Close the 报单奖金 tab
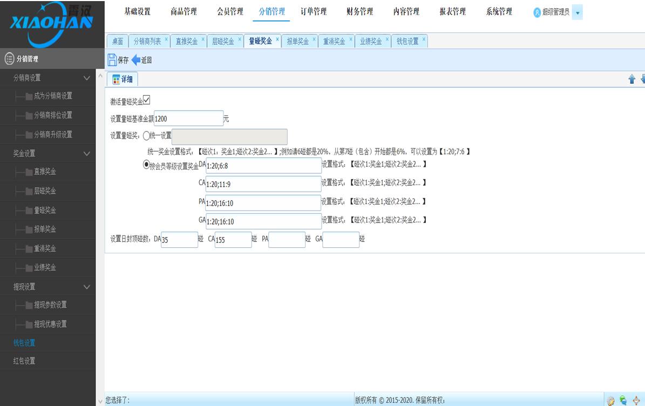 point(314,39)
